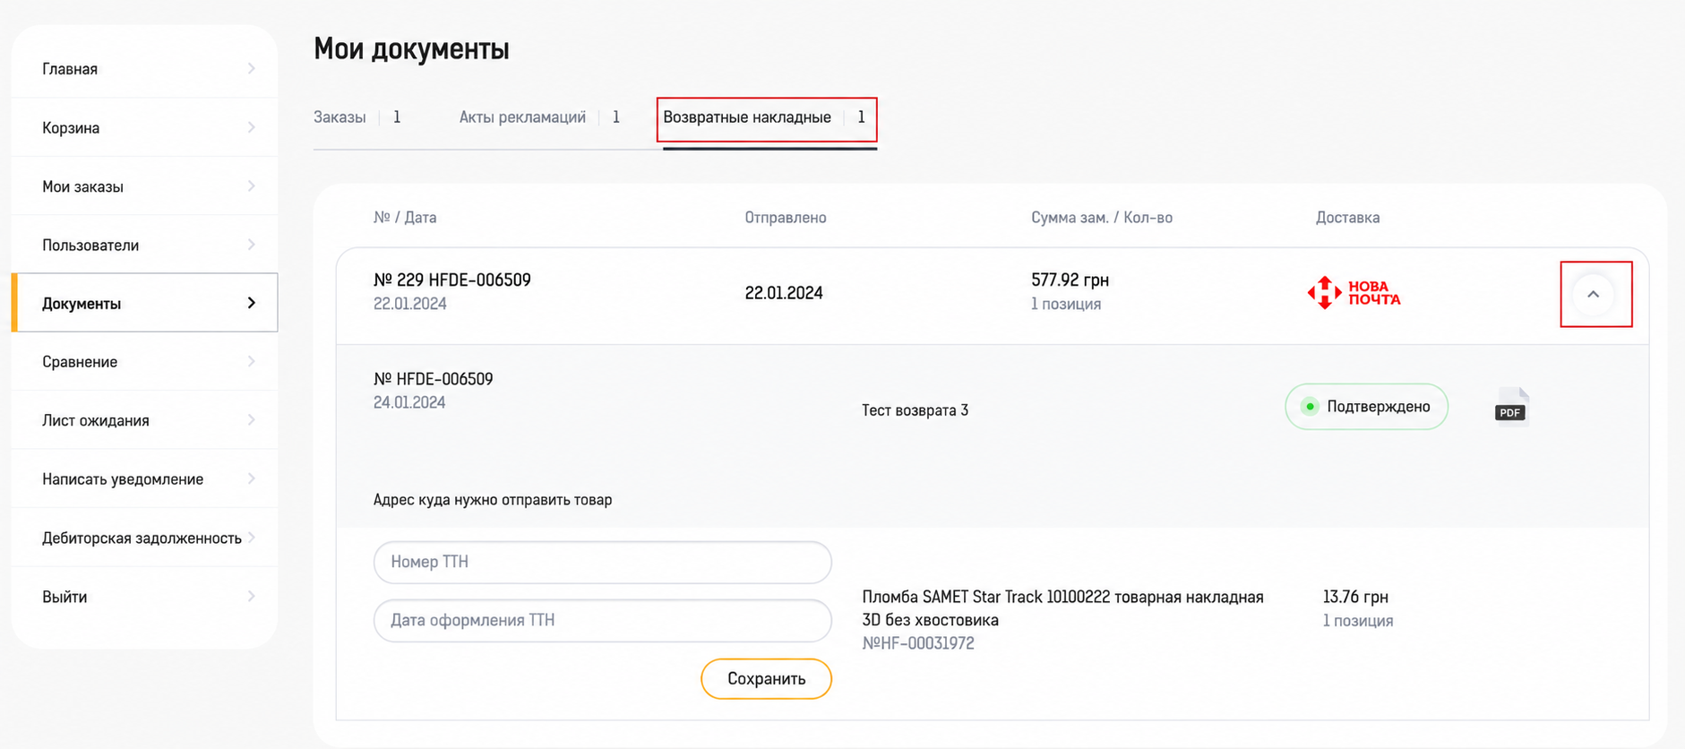
Task: Click the date 24.01.2024 under invoice
Action: (x=409, y=402)
